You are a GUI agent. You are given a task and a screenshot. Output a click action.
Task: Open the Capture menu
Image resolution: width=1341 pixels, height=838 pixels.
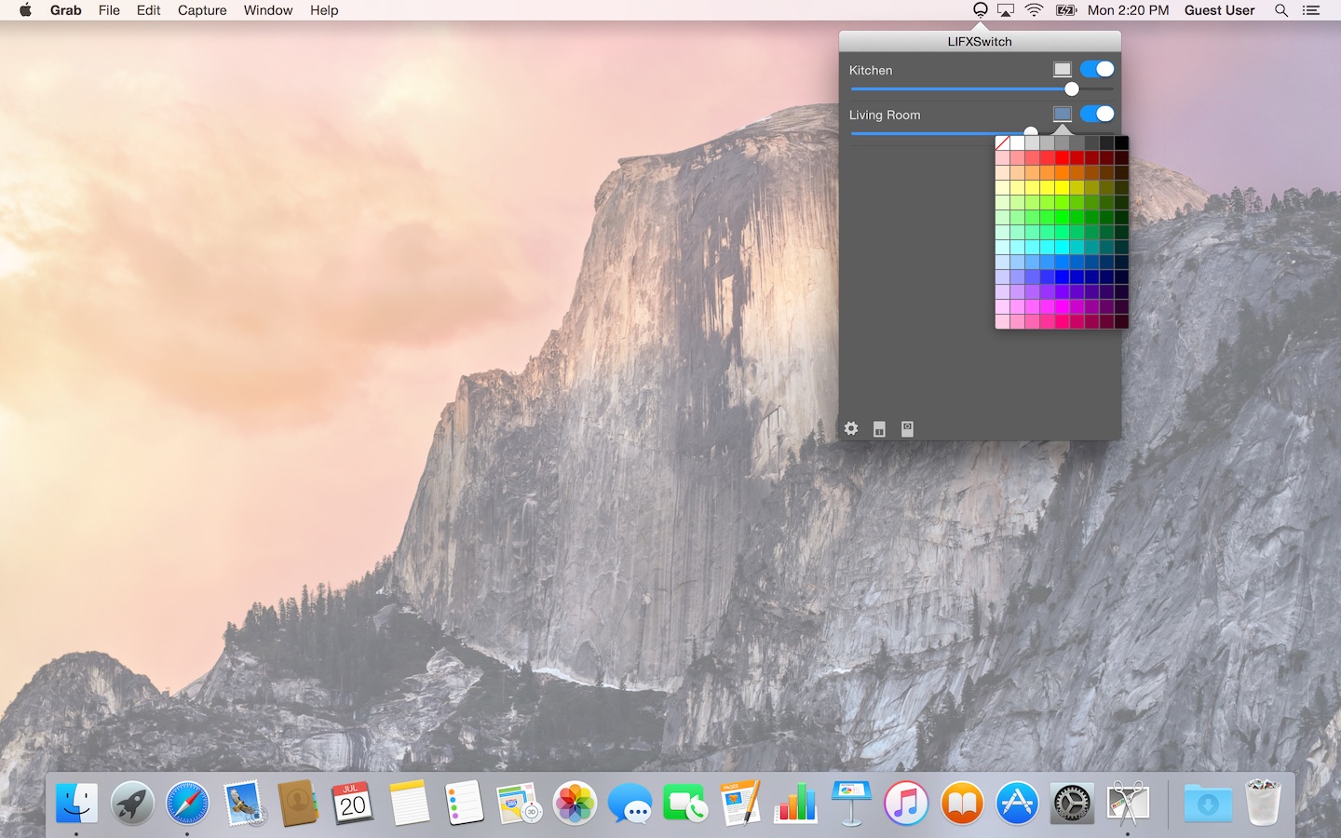pos(202,10)
